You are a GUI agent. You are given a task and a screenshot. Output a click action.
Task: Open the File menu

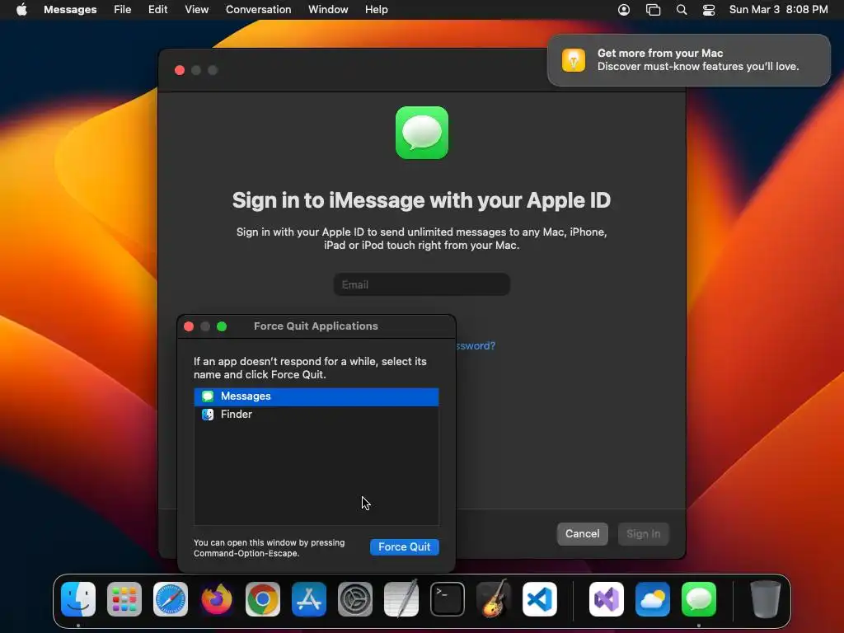click(x=122, y=10)
